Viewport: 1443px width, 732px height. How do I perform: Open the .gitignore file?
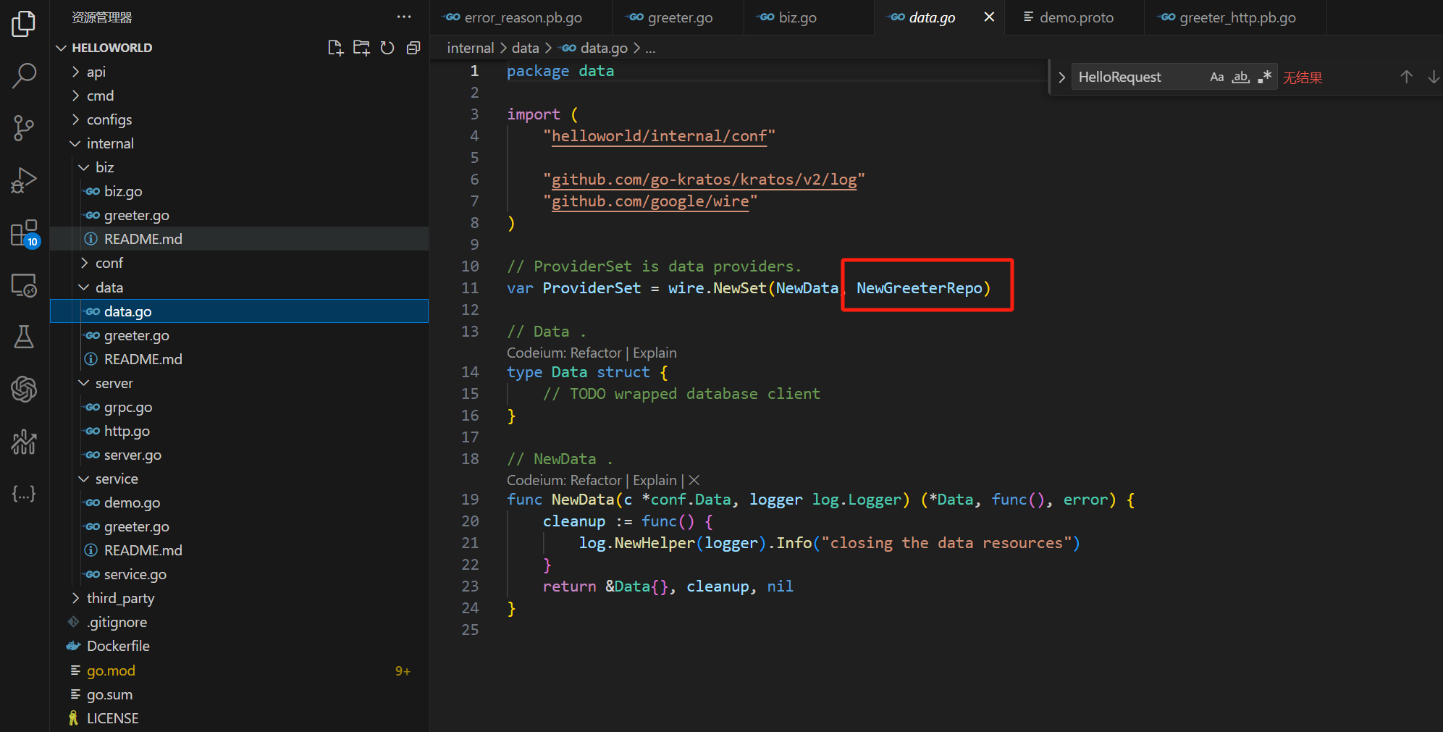pos(239,622)
